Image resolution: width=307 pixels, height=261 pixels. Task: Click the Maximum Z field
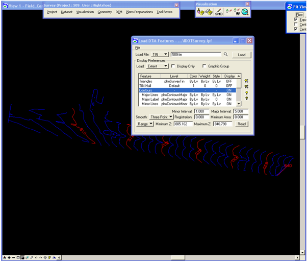(x=223, y=124)
